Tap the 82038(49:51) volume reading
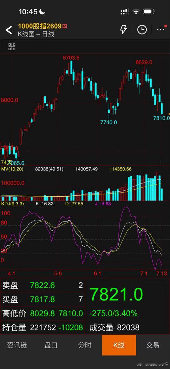The height and width of the screenshot is (369, 170). pos(49,169)
